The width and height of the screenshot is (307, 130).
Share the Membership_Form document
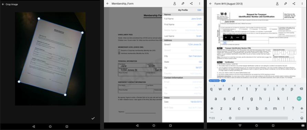click(x=191, y=3)
